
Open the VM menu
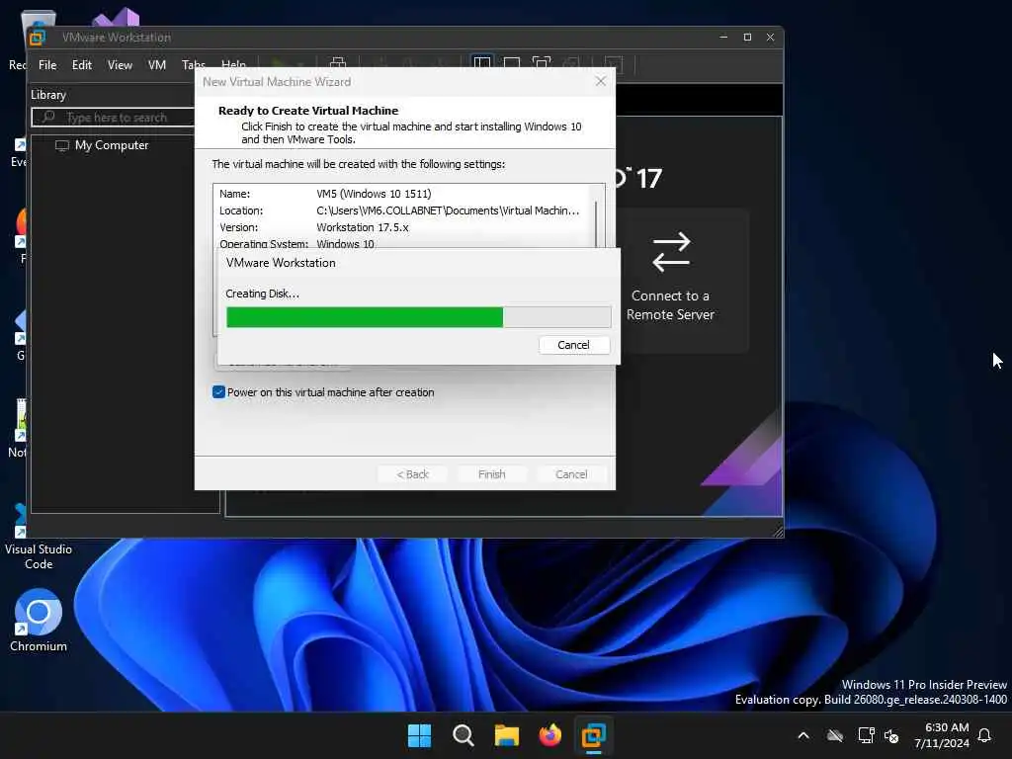click(x=157, y=65)
